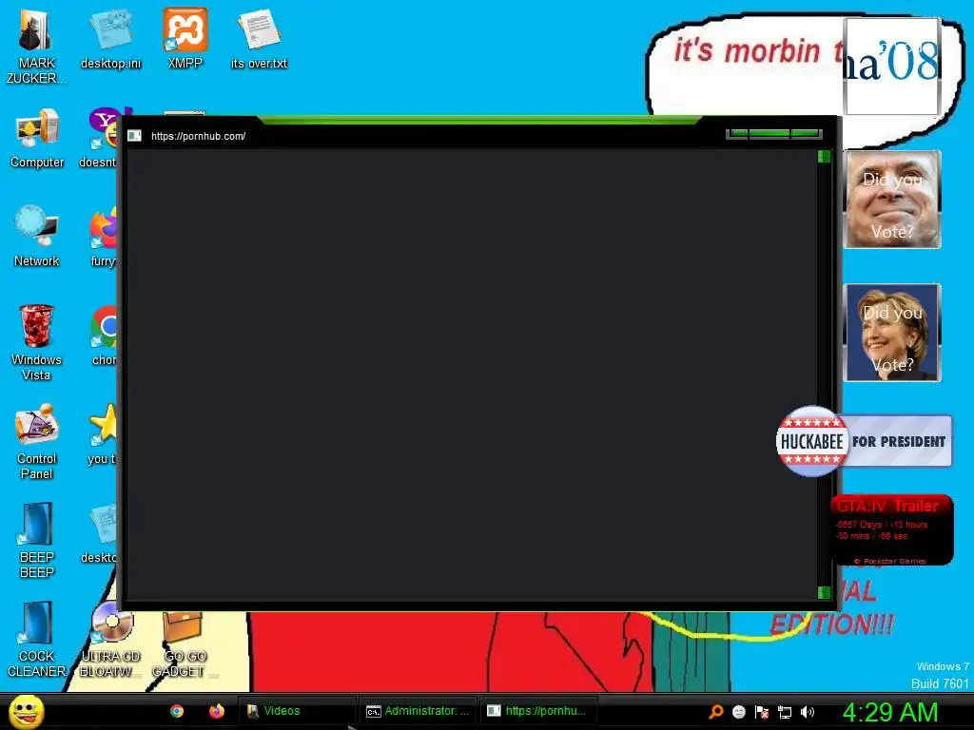This screenshot has width=974, height=730.
Task: Open the Network desktop icon
Action: [x=37, y=237]
